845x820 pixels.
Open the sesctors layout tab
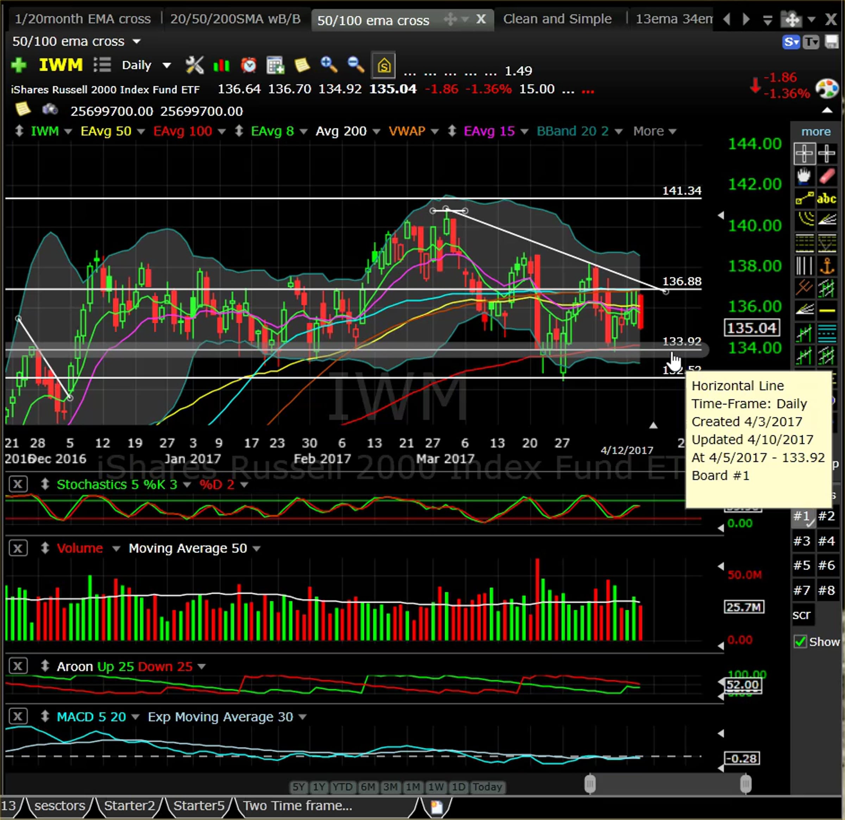[x=60, y=806]
